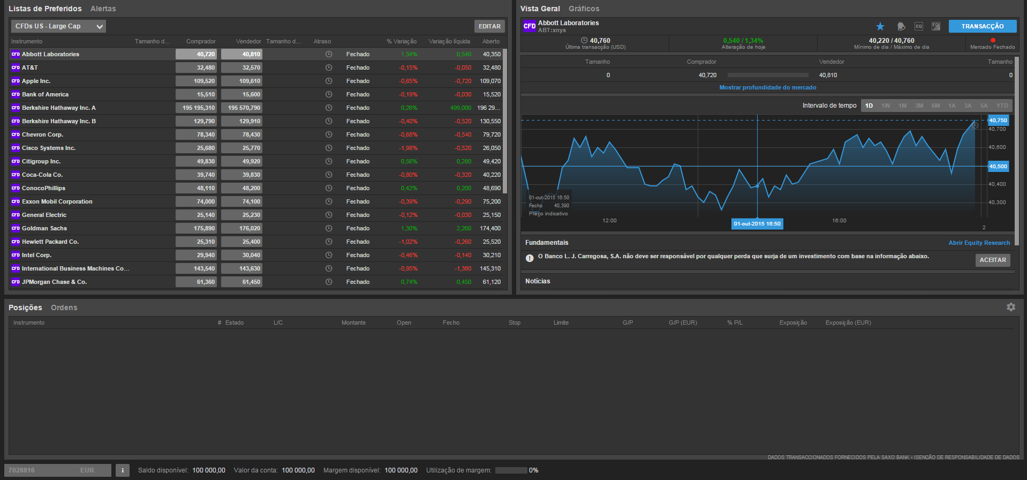
Task: Select the 6M time interval
Action: pyautogui.click(x=936, y=106)
